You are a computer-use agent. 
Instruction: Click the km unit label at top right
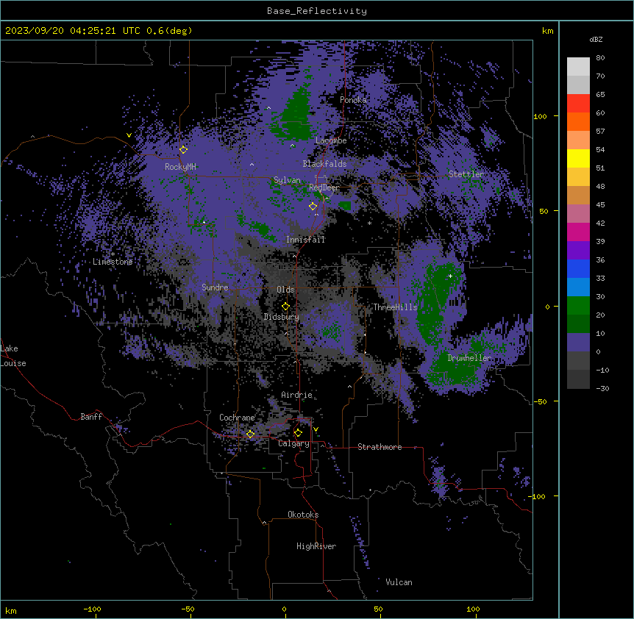point(547,31)
